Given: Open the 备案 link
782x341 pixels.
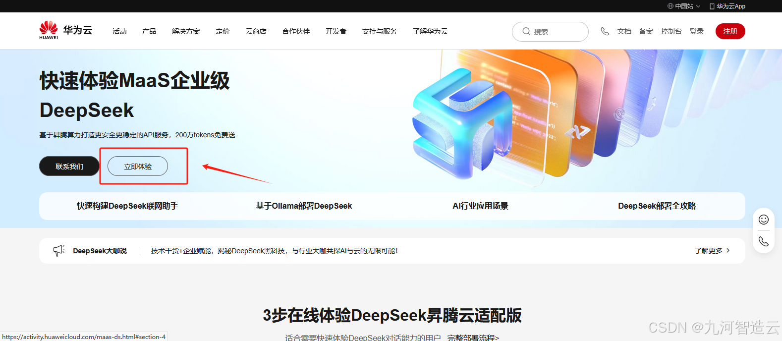Looking at the screenshot, I should point(646,31).
